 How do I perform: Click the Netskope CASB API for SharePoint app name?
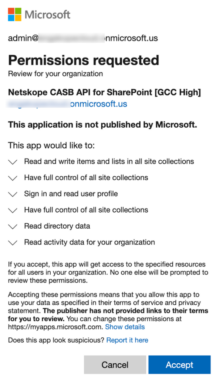click(x=104, y=92)
